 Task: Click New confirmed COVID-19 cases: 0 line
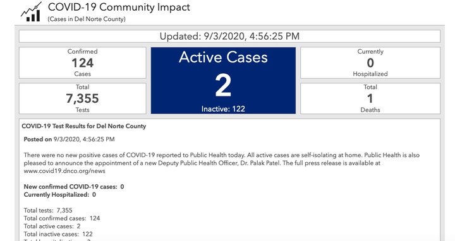(x=74, y=187)
